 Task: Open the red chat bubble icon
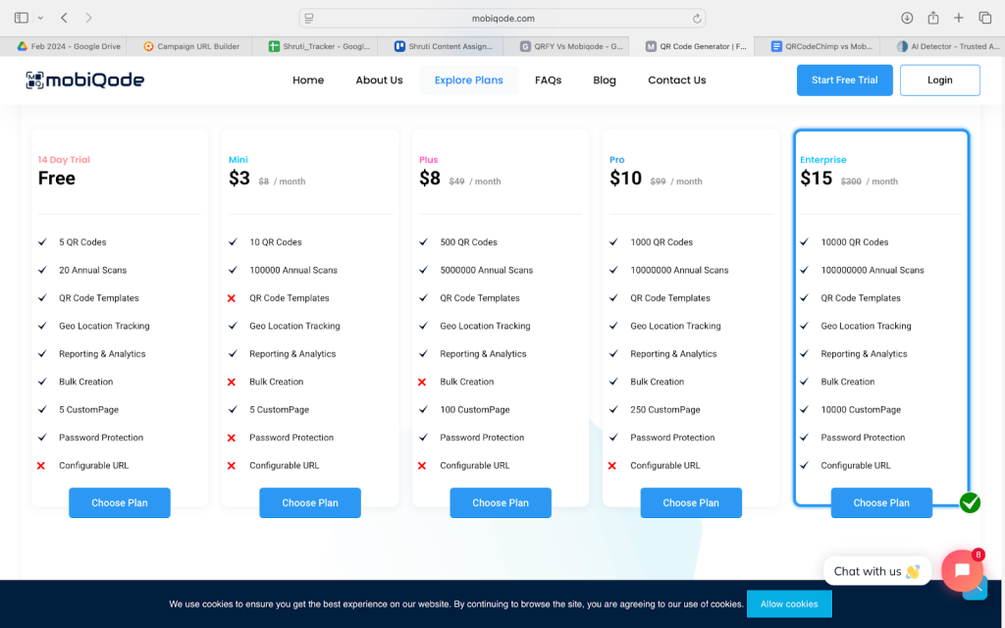[x=962, y=570]
